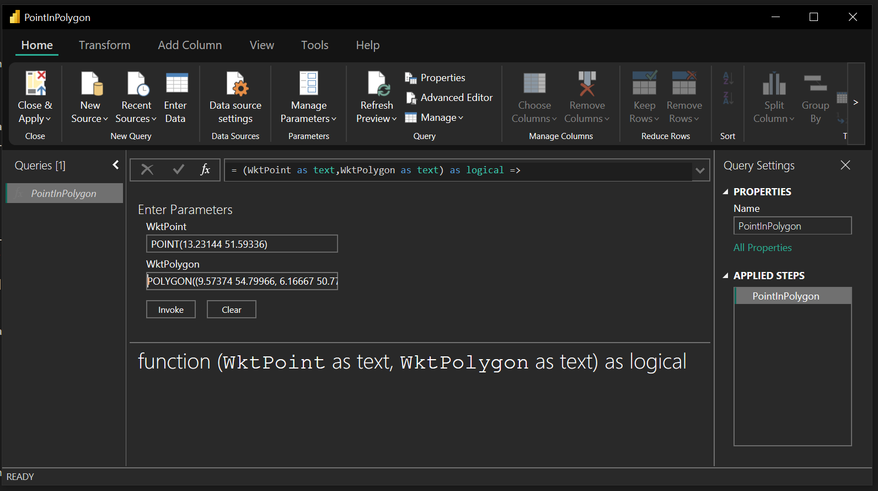Image resolution: width=878 pixels, height=491 pixels.
Task: Click the Keep Rows icon
Action: [644, 83]
